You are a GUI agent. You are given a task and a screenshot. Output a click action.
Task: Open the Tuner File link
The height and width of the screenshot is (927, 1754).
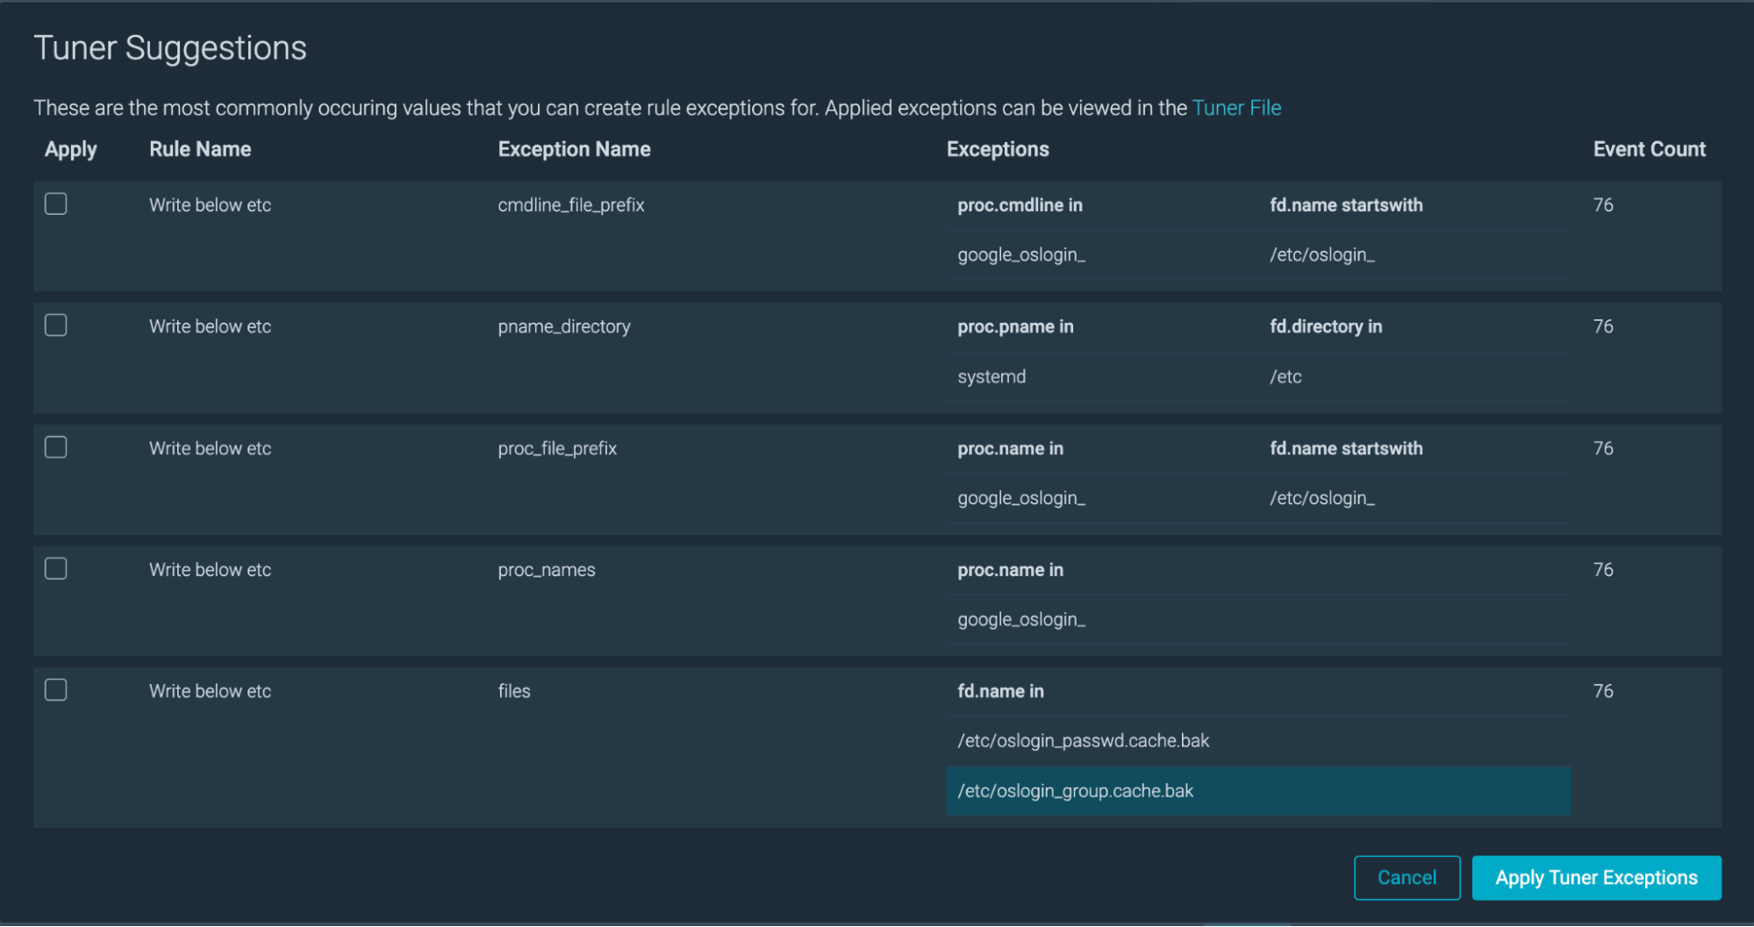coord(1236,108)
